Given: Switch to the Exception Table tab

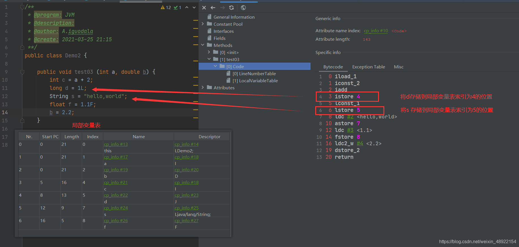Looking at the screenshot, I should 368,67.
